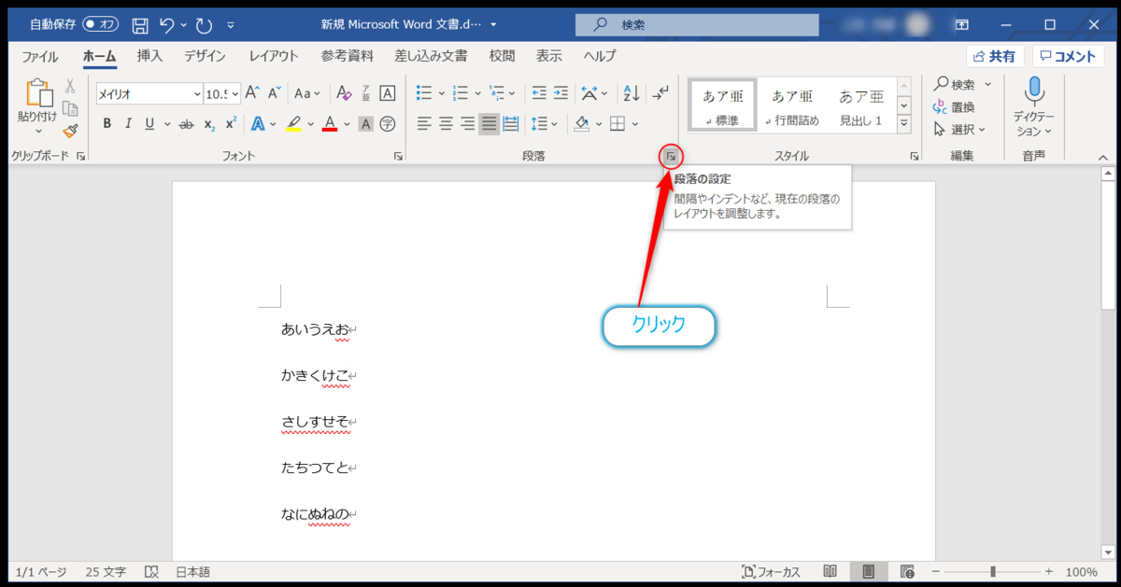The width and height of the screenshot is (1121, 587).
Task: Expand the underline style dropdown arrow
Action: coord(167,123)
